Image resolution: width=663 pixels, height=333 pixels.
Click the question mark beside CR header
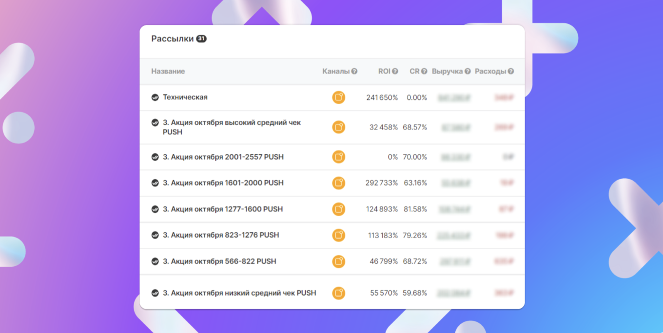tap(424, 71)
